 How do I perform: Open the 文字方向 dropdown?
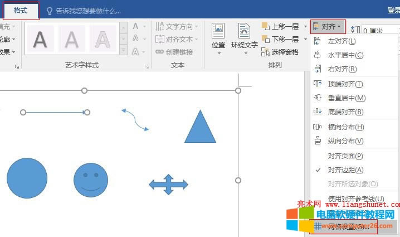[177, 26]
